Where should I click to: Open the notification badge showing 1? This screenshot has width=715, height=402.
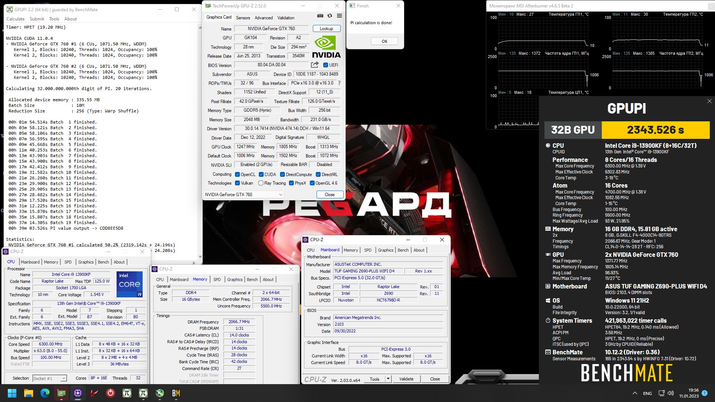(x=705, y=393)
